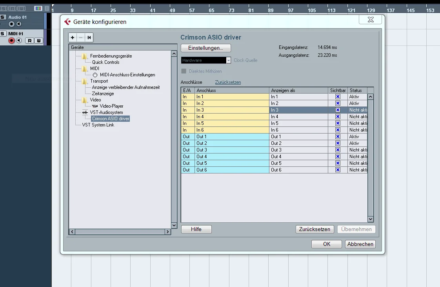Click the Zurücksetzen link above the port table
Screen dimensions: 440x287
(228, 82)
